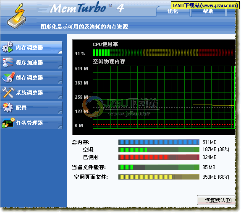Click the 任务管理器 monitor icon
The width and height of the screenshot is (241, 213).
click(x=8, y=123)
